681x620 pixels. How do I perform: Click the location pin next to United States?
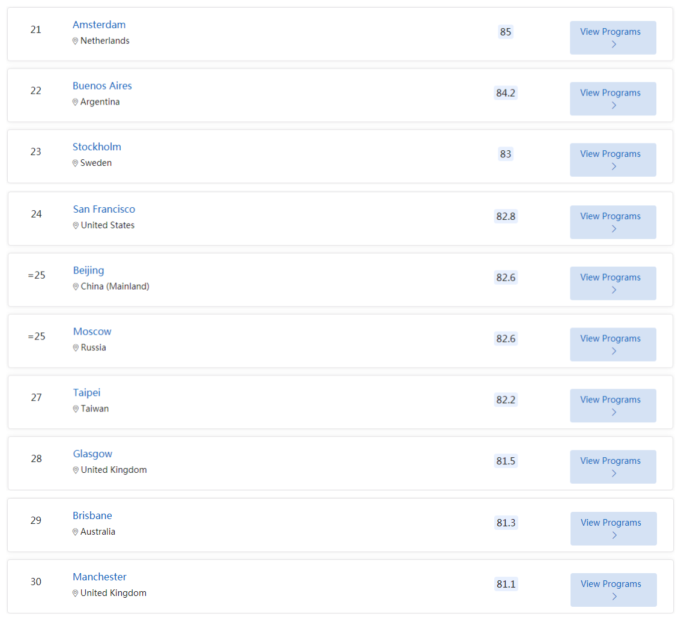click(x=76, y=225)
